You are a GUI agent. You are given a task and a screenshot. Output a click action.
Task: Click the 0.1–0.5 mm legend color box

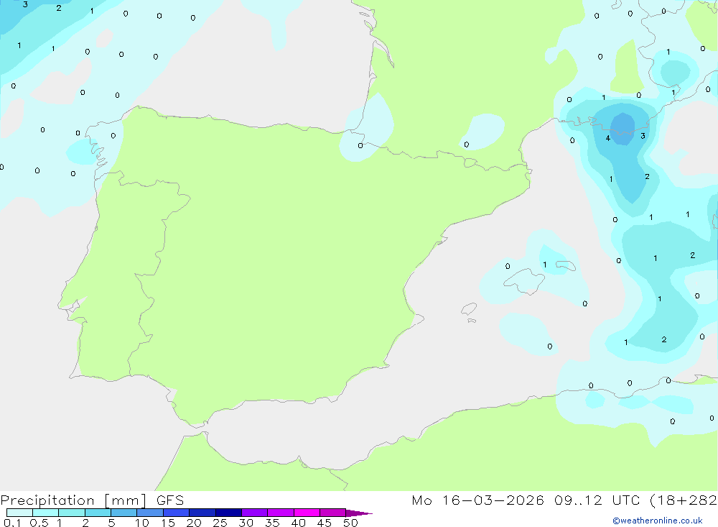[x=19, y=513]
